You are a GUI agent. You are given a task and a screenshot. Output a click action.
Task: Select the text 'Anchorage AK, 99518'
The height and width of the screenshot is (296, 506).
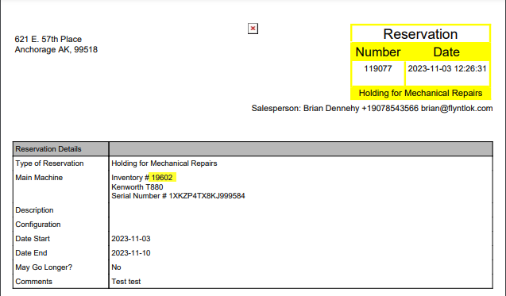(56, 50)
